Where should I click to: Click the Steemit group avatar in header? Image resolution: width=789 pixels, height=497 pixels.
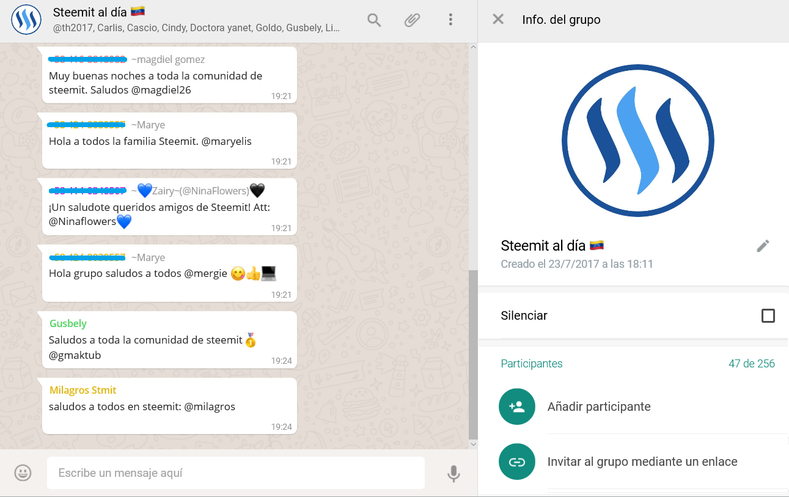(x=26, y=20)
